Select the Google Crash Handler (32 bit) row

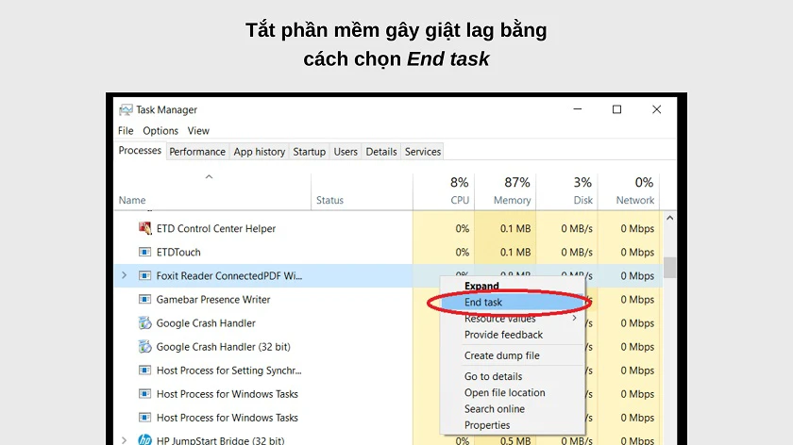click(388, 347)
